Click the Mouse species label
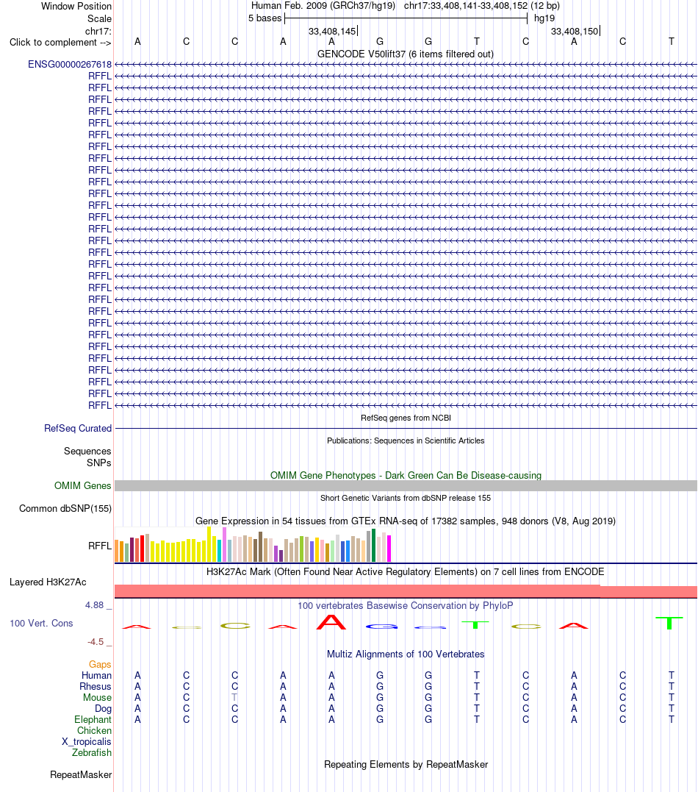 pyautogui.click(x=98, y=698)
